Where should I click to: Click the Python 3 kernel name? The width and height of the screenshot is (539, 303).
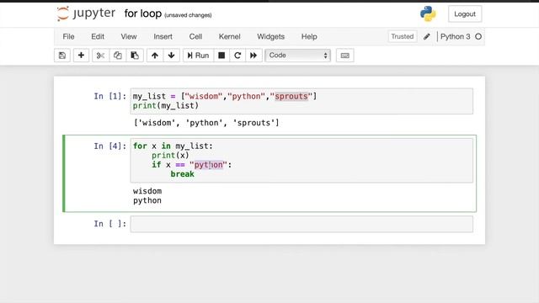455,36
